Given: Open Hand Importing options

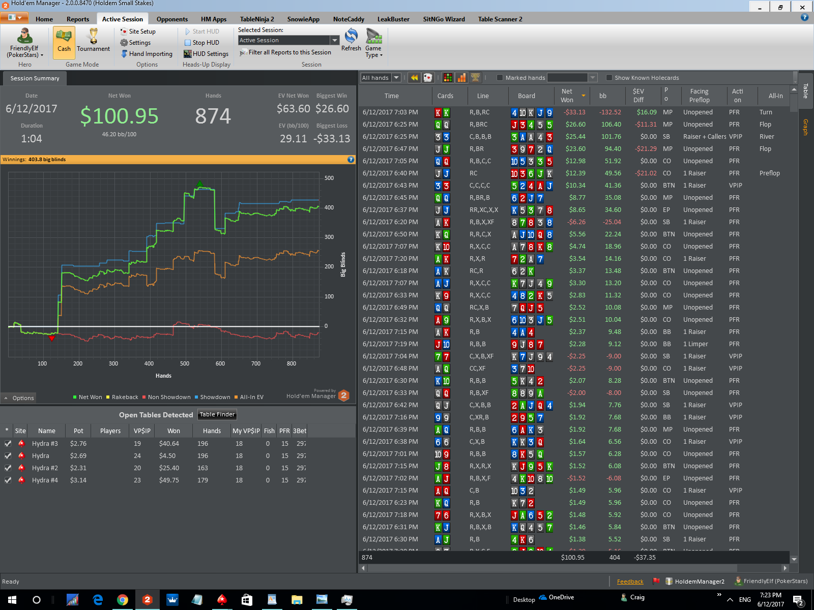Looking at the screenshot, I should (x=147, y=54).
